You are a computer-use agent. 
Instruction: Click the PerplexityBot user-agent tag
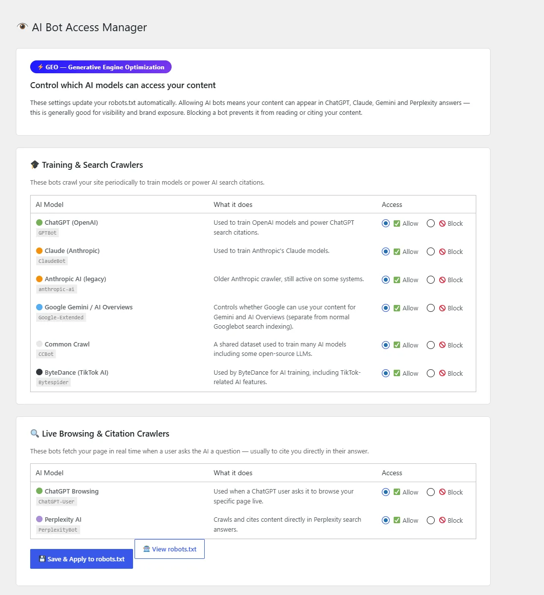(58, 530)
